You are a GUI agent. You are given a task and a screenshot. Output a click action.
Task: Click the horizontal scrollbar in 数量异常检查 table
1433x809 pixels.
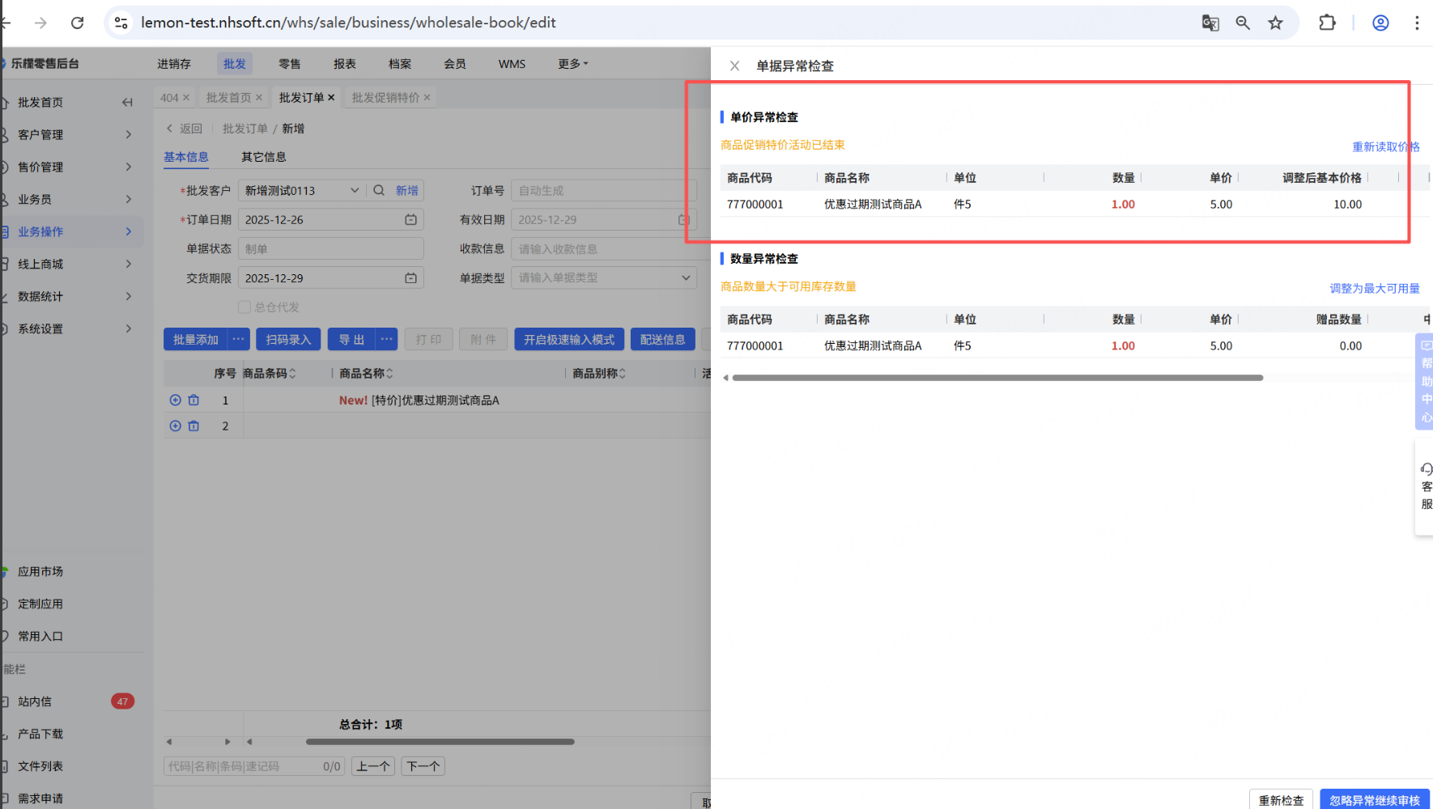997,378
